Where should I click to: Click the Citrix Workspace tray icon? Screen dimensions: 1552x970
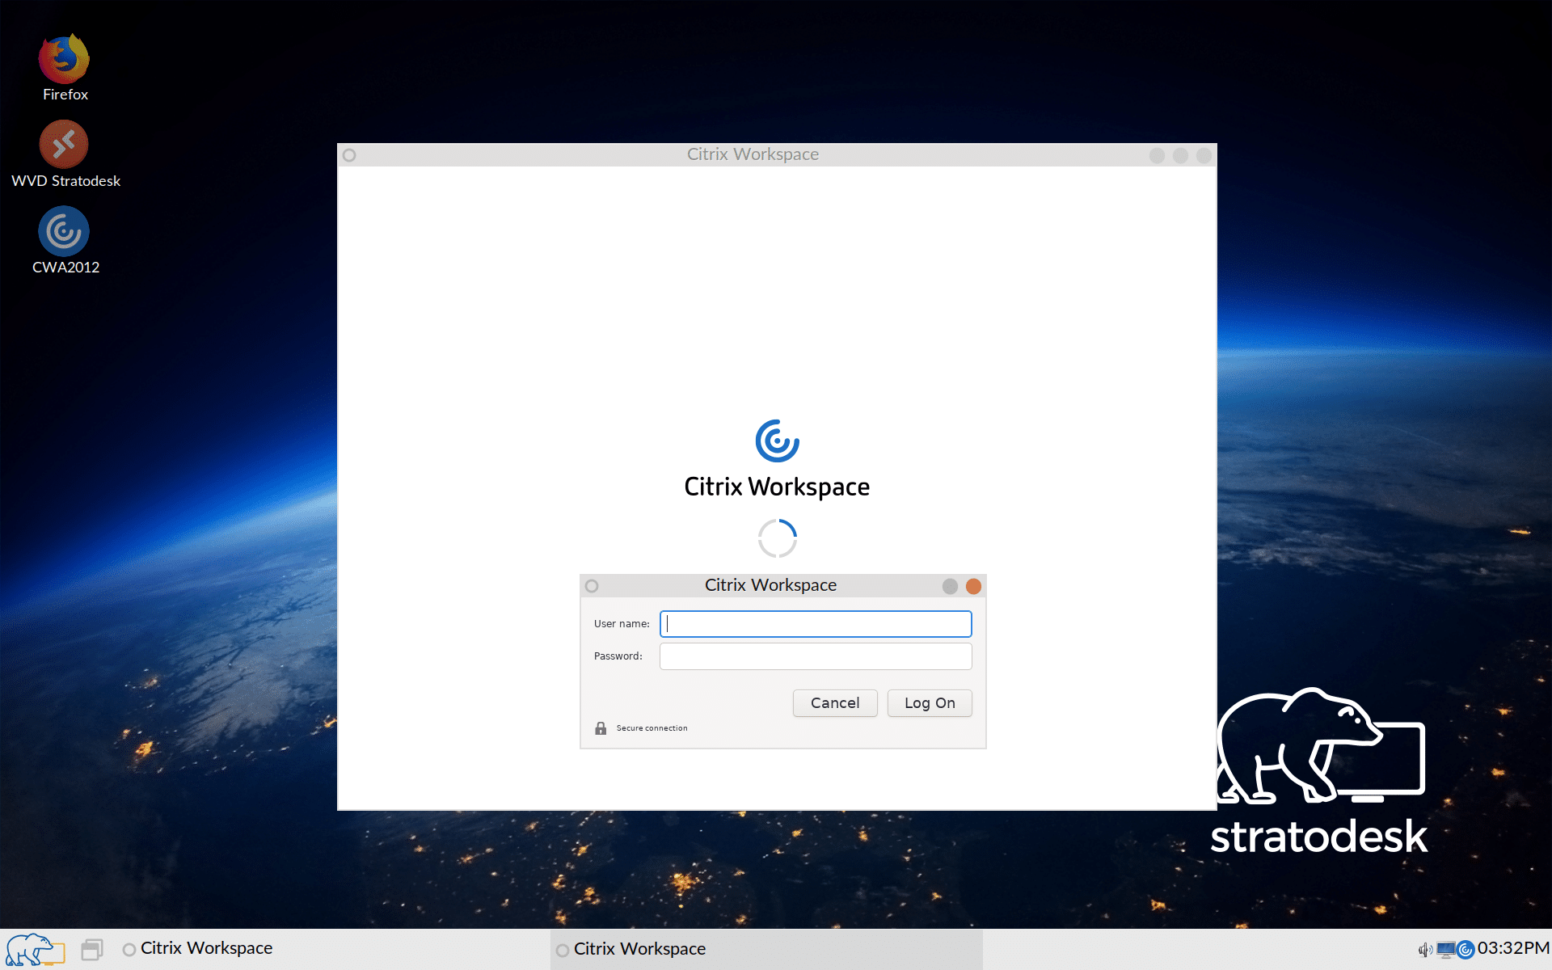[x=1466, y=950]
